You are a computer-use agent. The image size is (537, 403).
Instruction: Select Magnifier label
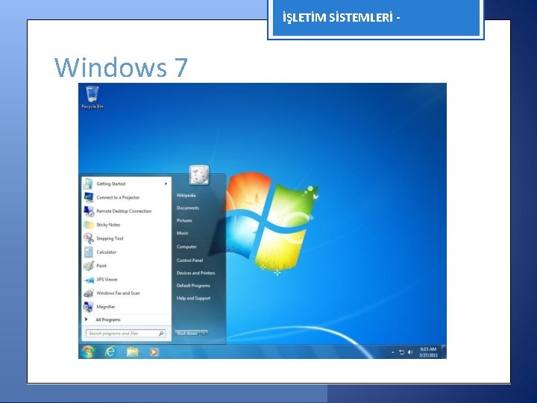click(106, 307)
